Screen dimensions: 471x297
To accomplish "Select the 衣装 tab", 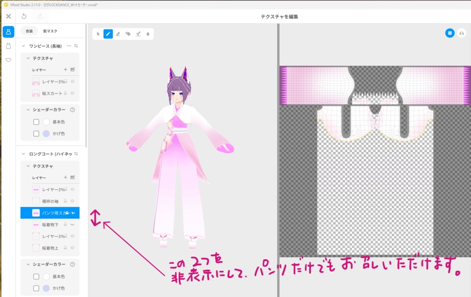I will tap(29, 31).
